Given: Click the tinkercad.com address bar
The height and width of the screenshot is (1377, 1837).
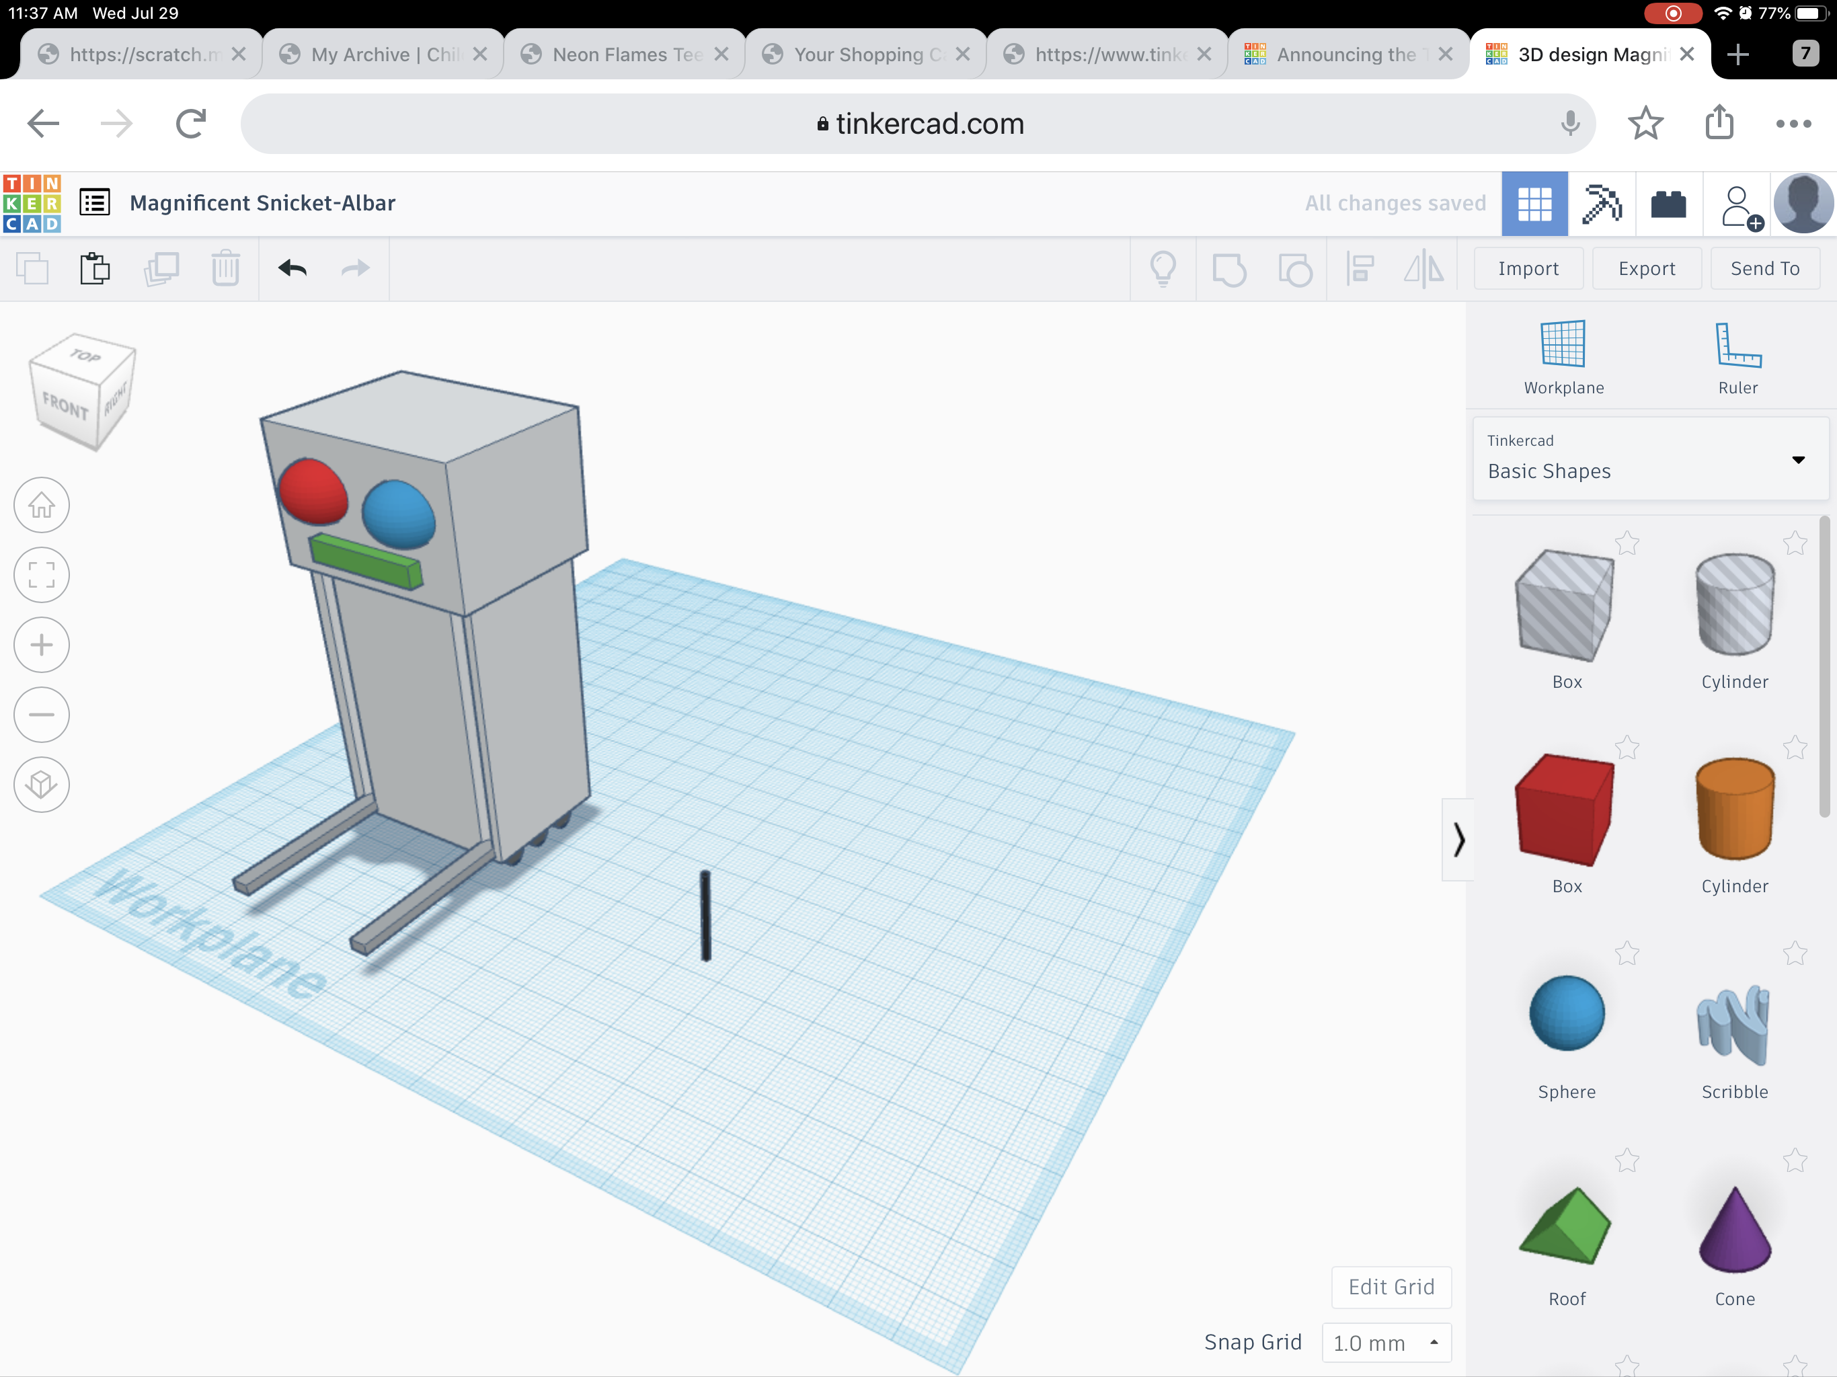Looking at the screenshot, I should pos(918,124).
